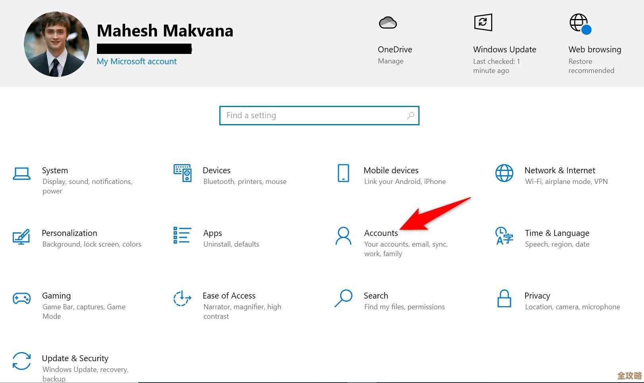The image size is (644, 383).
Task: Open Web browsing globe icon
Action: [x=580, y=23]
